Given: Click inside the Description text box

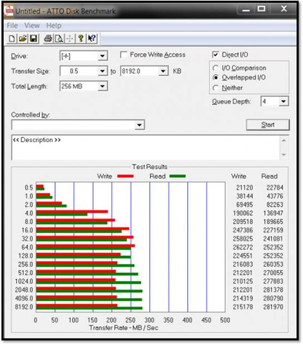Looking at the screenshot, I should (145, 148).
